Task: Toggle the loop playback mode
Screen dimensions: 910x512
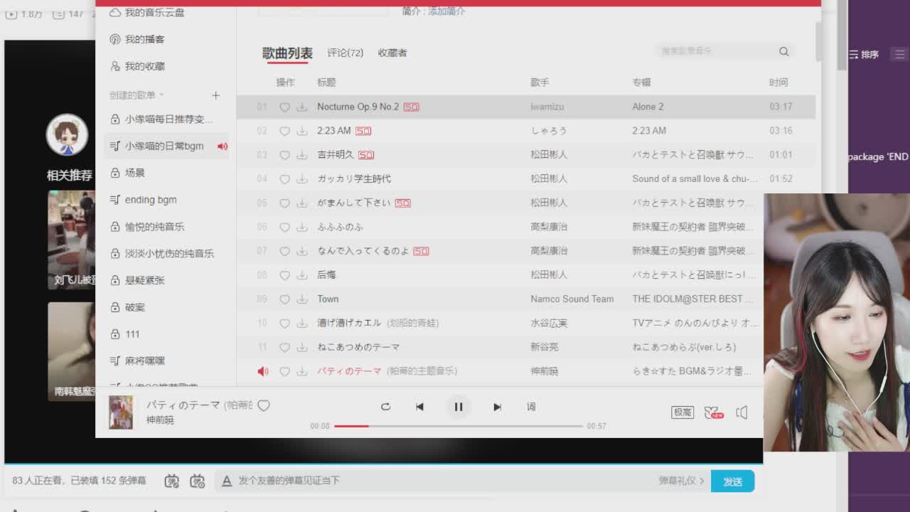Action: pos(385,407)
